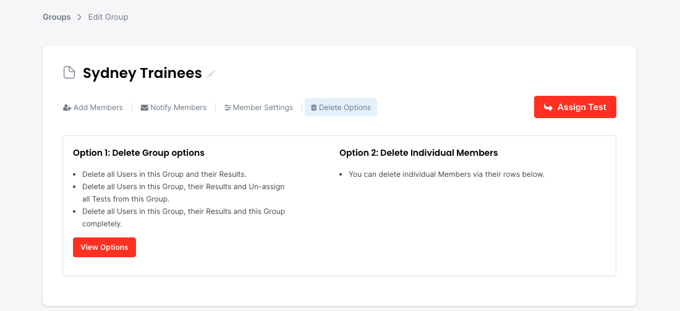
Task: Click the pencil icon beside Sydney Trainees
Action: pyautogui.click(x=211, y=74)
